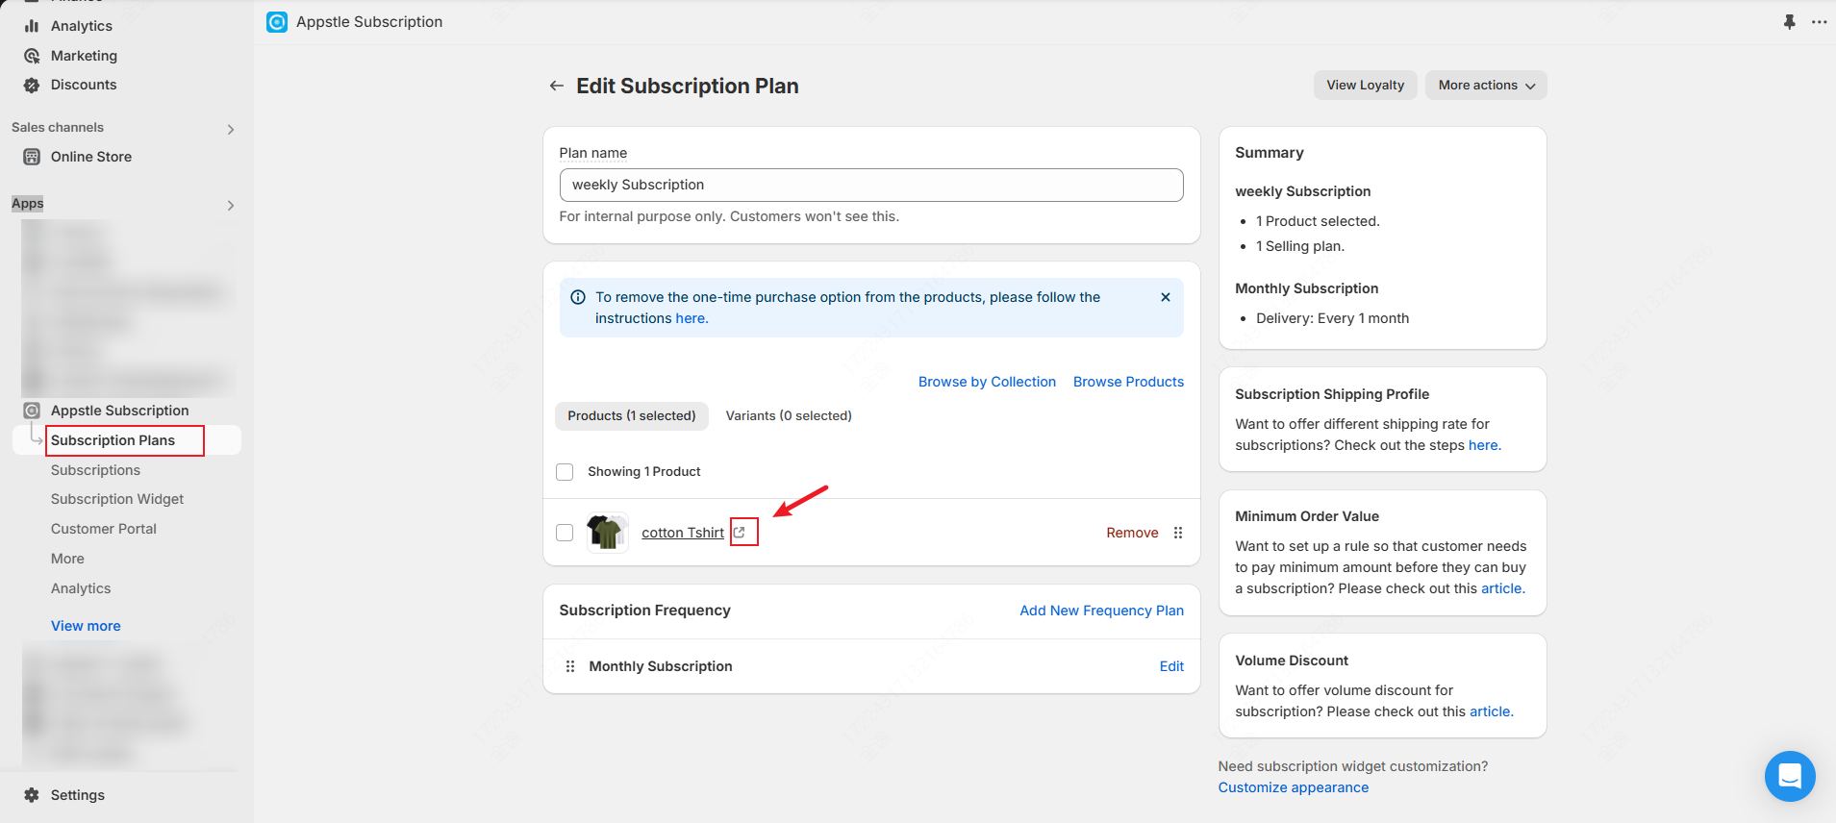The width and height of the screenshot is (1836, 823).
Task: Open More under Appstle Subscription
Action: click(67, 559)
